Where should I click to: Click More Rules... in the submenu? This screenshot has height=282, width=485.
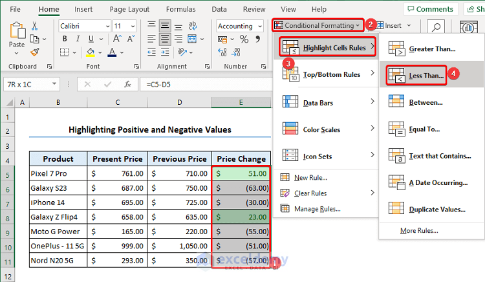click(x=419, y=230)
